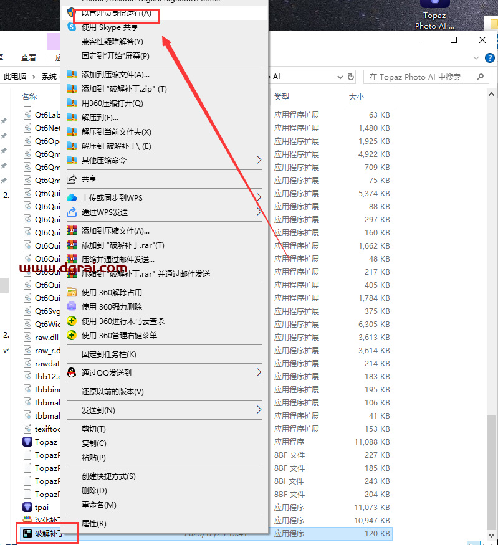Screen dimensions: 498x545
Task: Expand 通过QQ发送到 submenu arrow
Action: coord(259,372)
